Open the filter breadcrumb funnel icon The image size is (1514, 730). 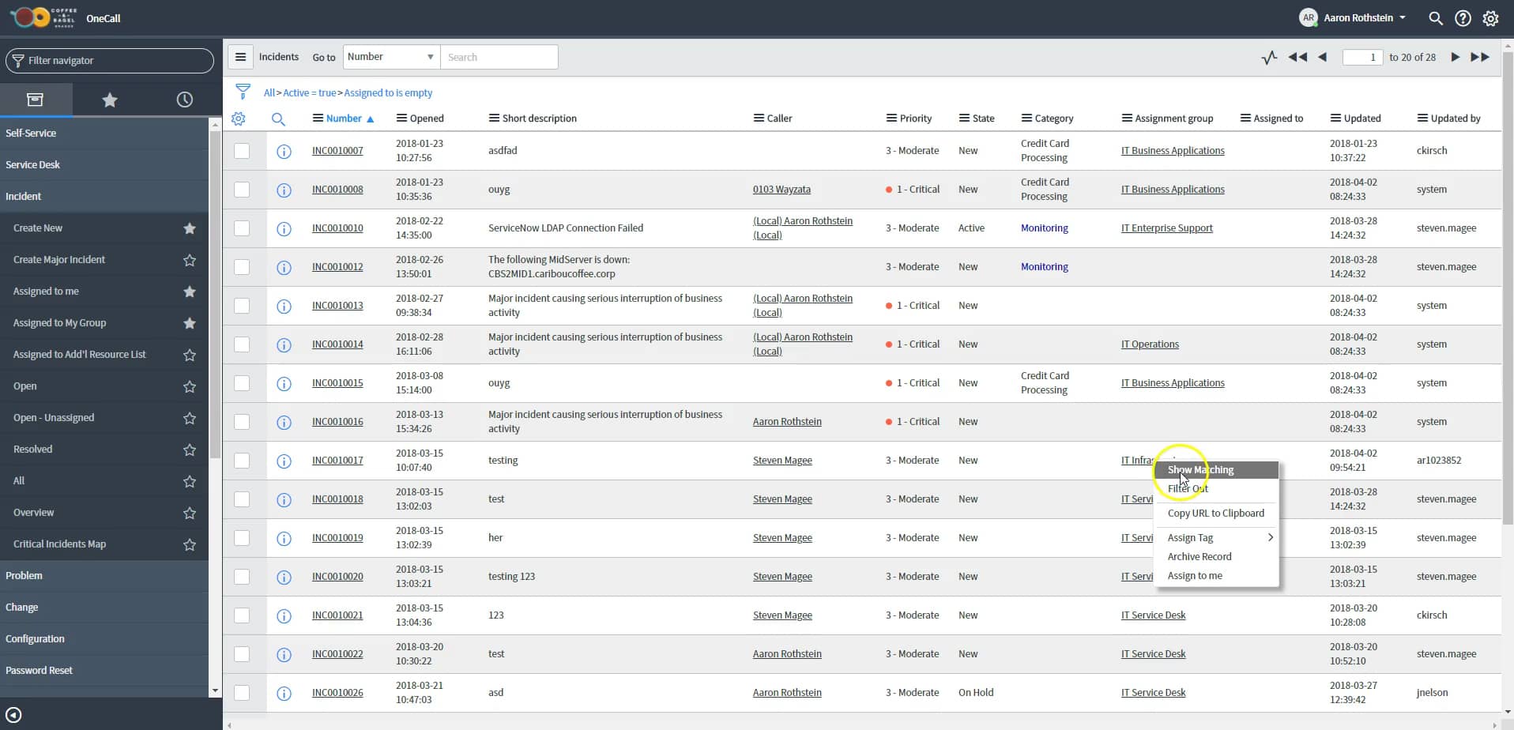pyautogui.click(x=243, y=91)
